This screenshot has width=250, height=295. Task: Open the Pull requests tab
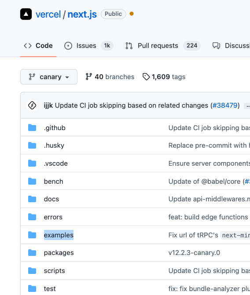(x=163, y=46)
